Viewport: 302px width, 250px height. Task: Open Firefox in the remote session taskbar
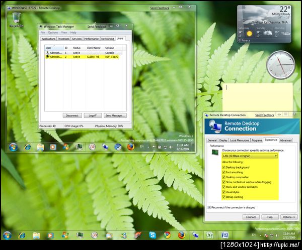pos(130,147)
